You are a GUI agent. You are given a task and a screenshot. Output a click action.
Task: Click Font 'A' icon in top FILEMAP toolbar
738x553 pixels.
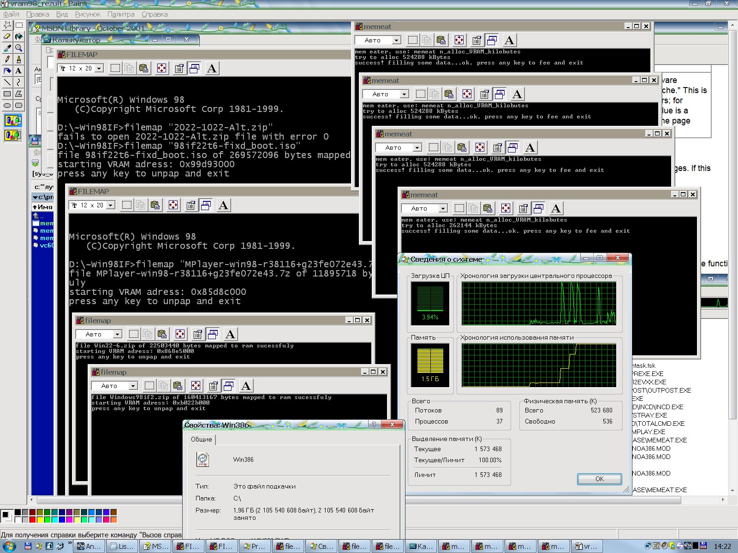pos(212,68)
